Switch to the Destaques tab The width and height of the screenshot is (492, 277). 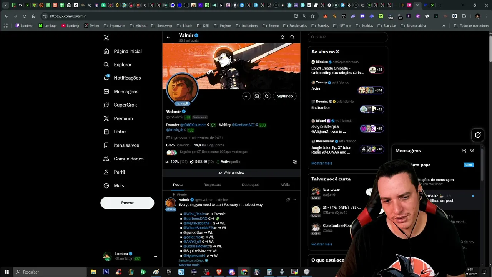[251, 185]
